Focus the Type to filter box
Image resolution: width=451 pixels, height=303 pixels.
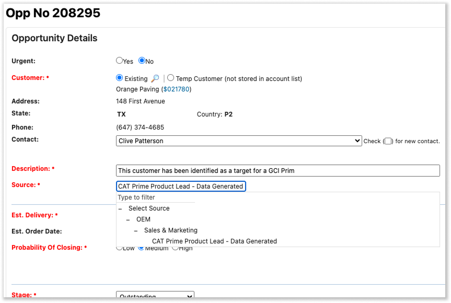click(156, 197)
